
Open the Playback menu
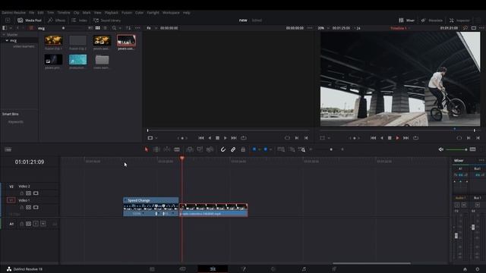pyautogui.click(x=112, y=13)
